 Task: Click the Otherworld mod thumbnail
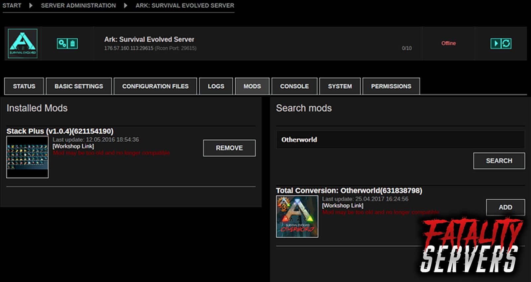[297, 216]
